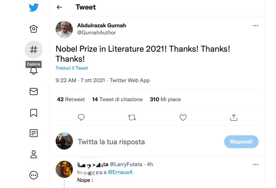
Task: Click the Rispondi button
Action: click(241, 142)
